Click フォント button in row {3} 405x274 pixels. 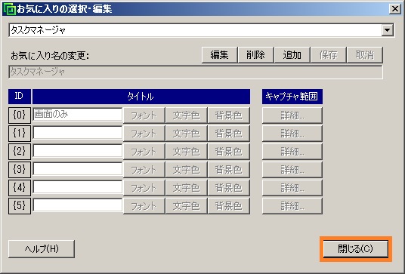[144, 170]
